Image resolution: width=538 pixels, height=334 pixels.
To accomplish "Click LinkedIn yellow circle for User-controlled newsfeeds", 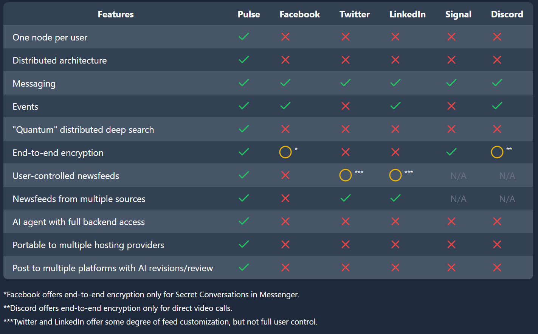I will point(395,175).
